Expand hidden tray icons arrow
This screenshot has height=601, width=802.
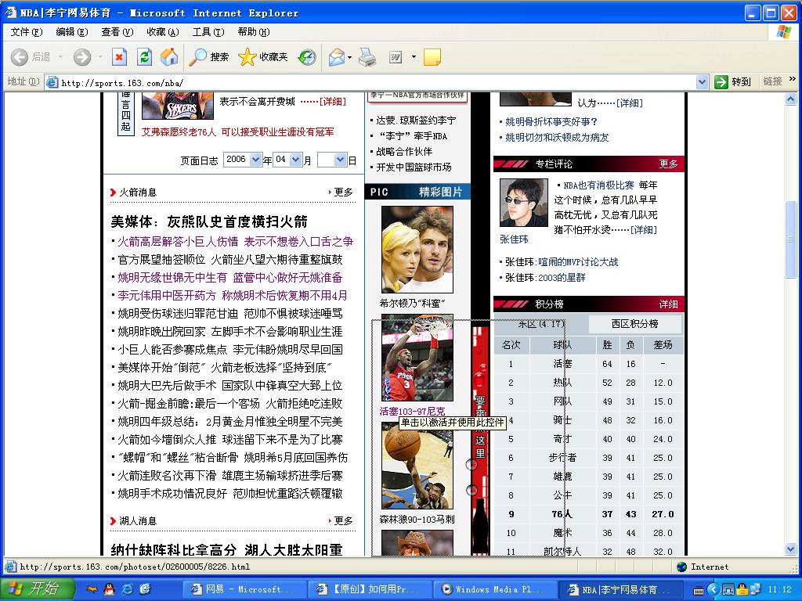(x=713, y=590)
